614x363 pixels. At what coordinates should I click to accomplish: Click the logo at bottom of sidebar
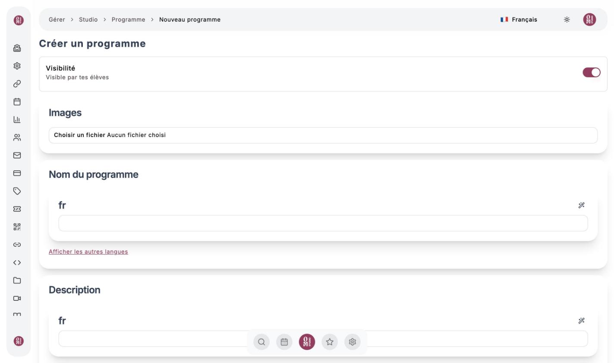19,341
